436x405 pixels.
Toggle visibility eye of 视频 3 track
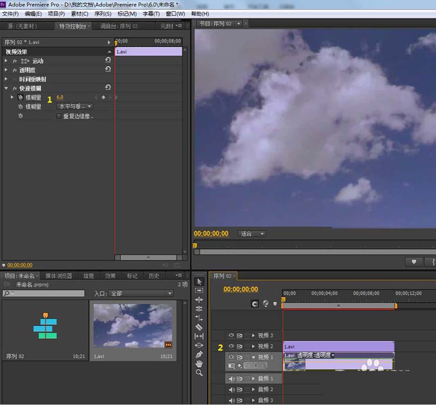pyautogui.click(x=231, y=335)
